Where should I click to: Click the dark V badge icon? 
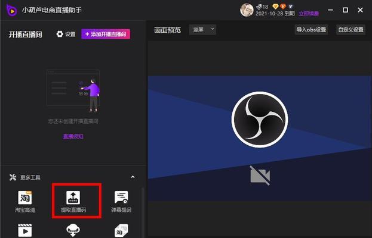click(x=291, y=7)
